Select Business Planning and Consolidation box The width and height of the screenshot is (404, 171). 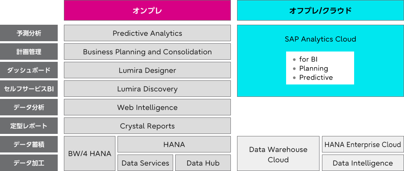point(147,52)
